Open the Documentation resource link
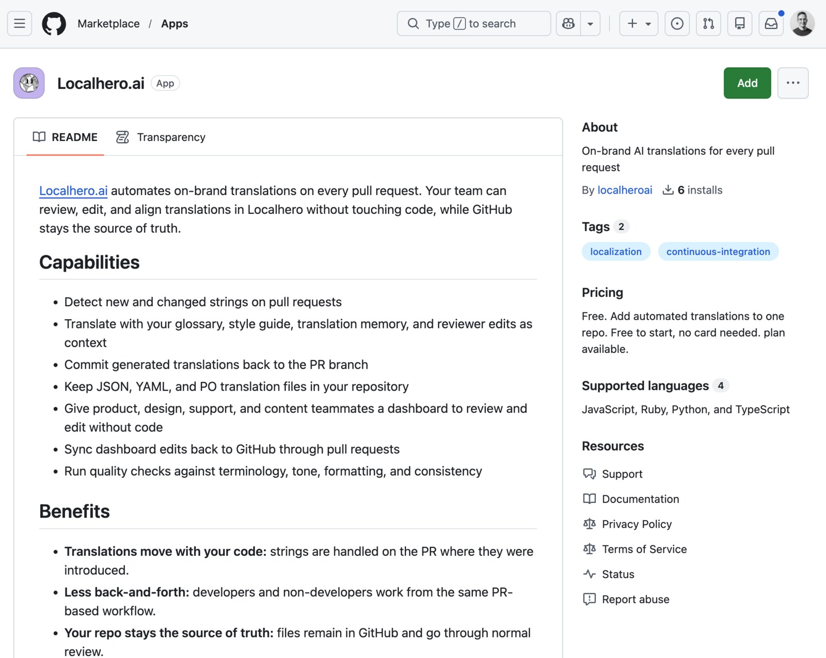 (x=641, y=499)
